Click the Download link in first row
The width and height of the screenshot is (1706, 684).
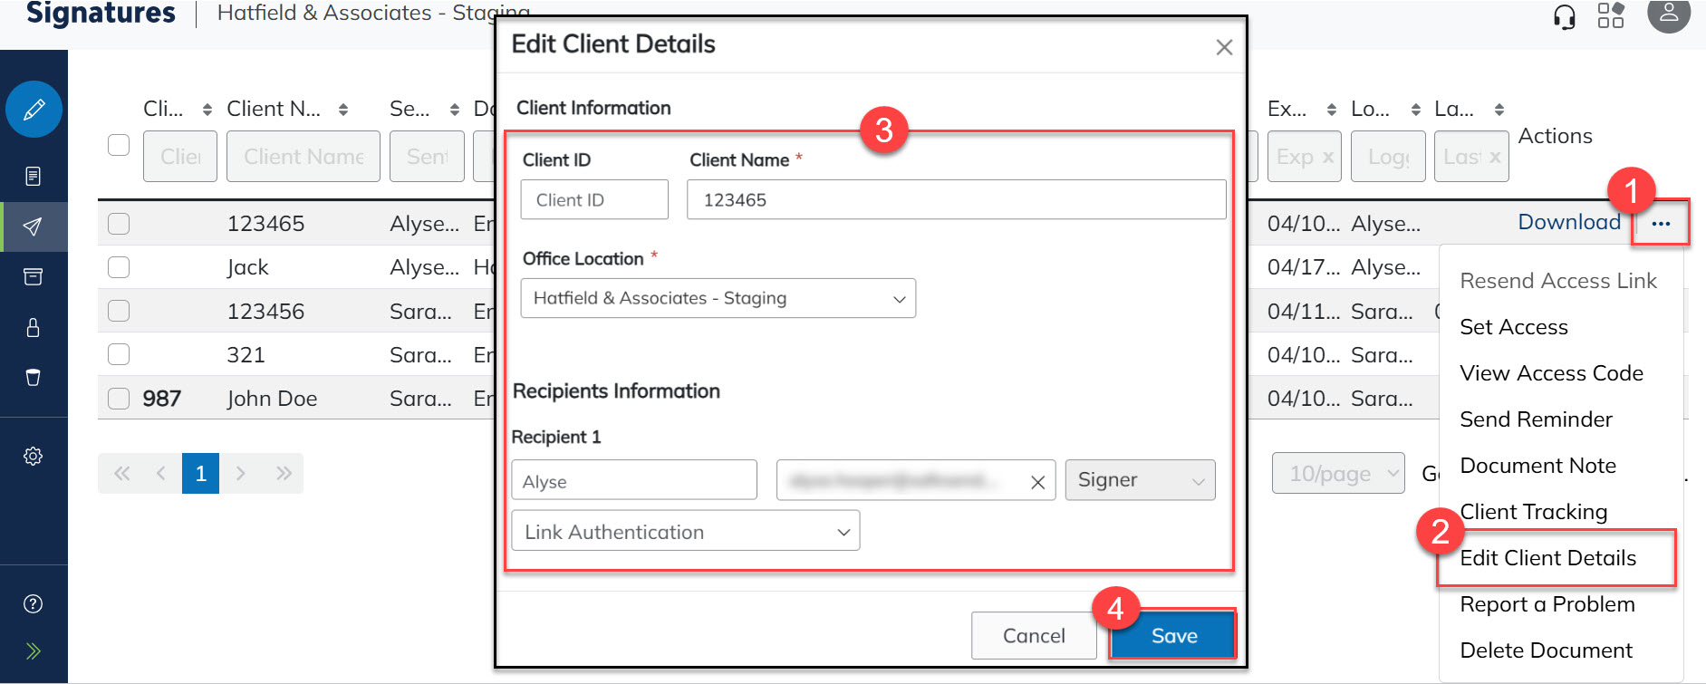click(1568, 222)
